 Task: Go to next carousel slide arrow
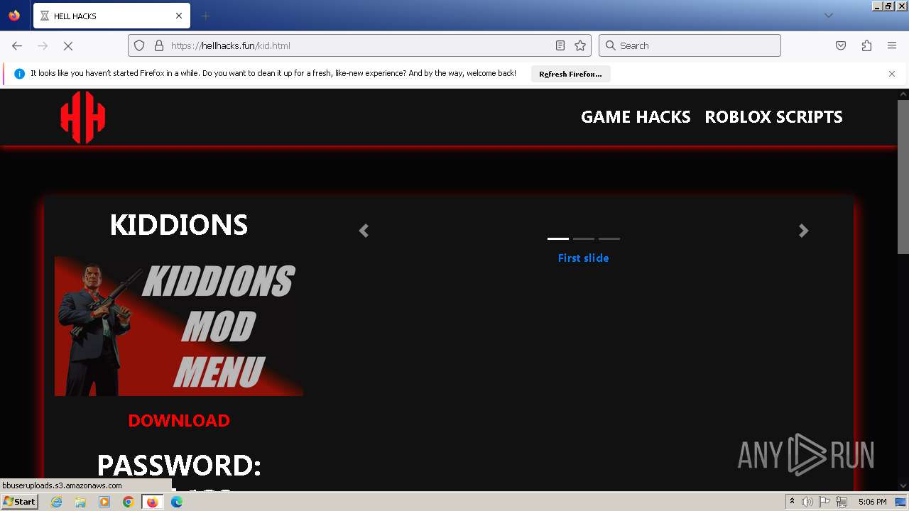pyautogui.click(x=803, y=231)
